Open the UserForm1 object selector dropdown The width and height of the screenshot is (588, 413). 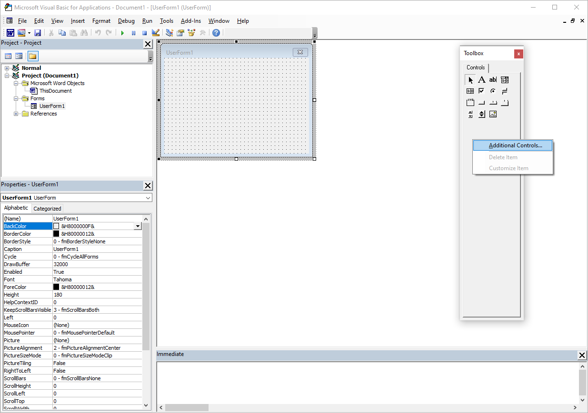pyautogui.click(x=148, y=198)
